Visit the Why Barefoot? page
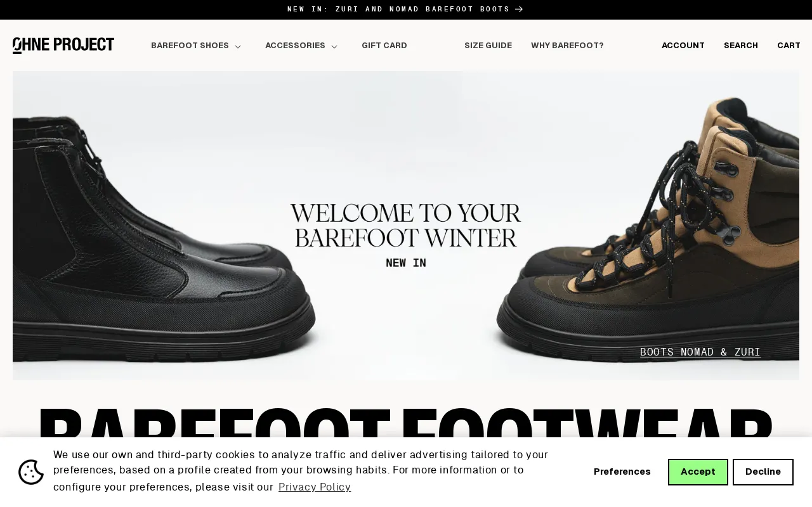 coord(567,46)
